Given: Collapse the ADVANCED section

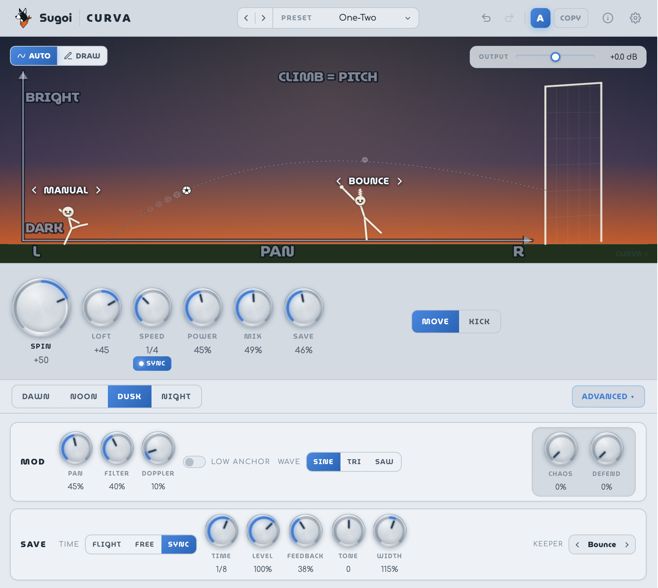Looking at the screenshot, I should click(x=608, y=396).
